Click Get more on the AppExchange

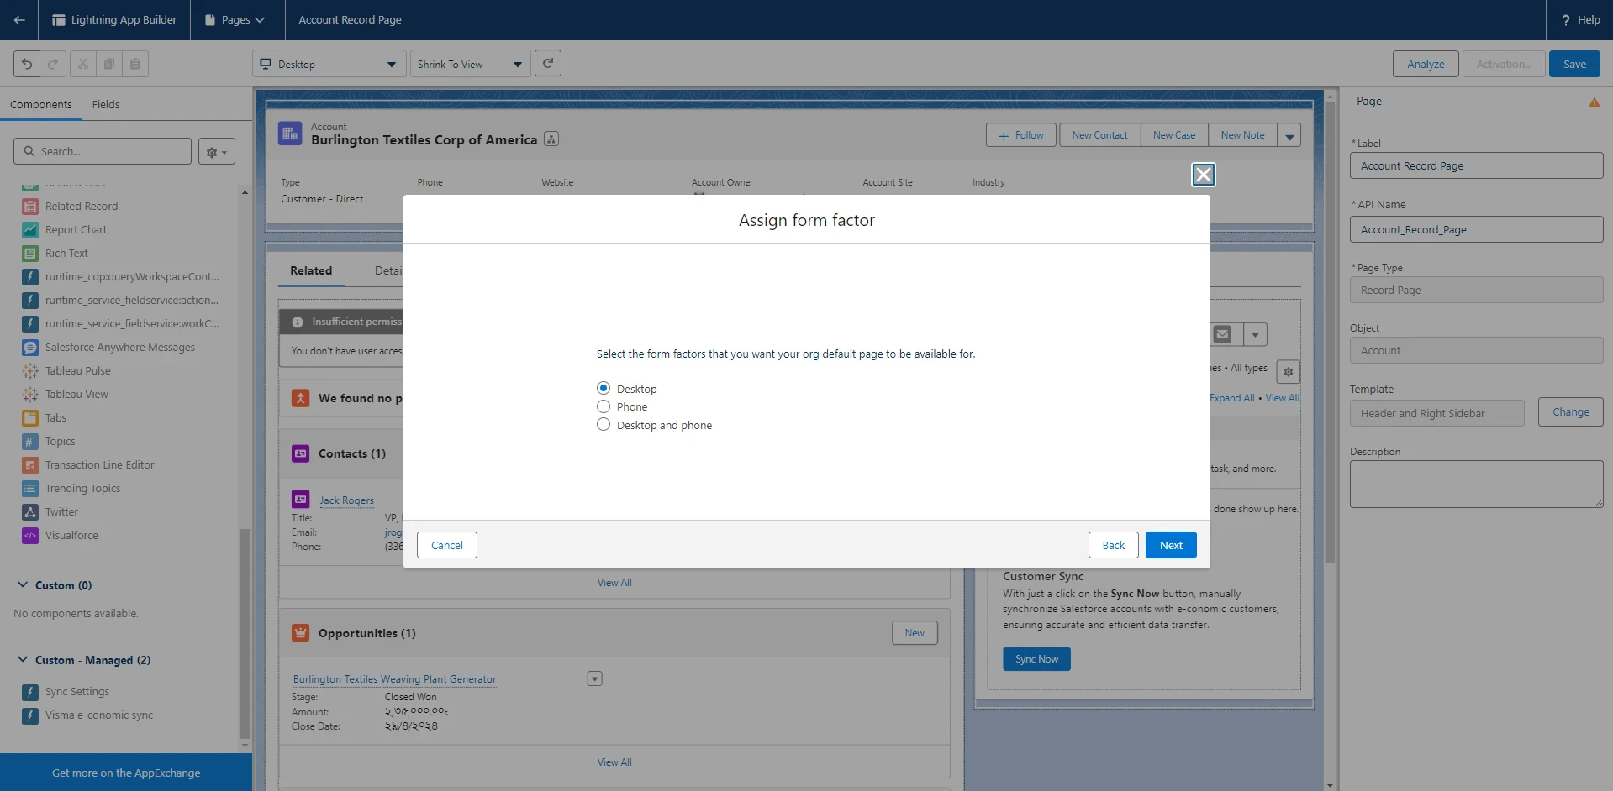pos(126,773)
